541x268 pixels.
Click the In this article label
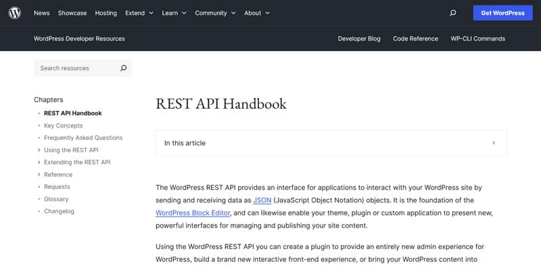185,143
